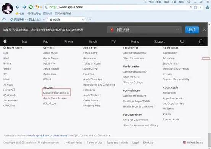The height and width of the screenshot is (149, 211).
Task: Open the iCloud.com link
Action: coord(50,103)
